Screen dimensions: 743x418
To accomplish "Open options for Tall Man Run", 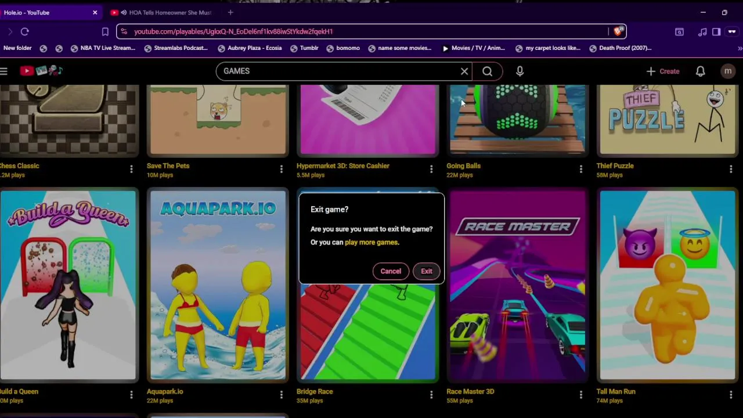I will pos(731,395).
